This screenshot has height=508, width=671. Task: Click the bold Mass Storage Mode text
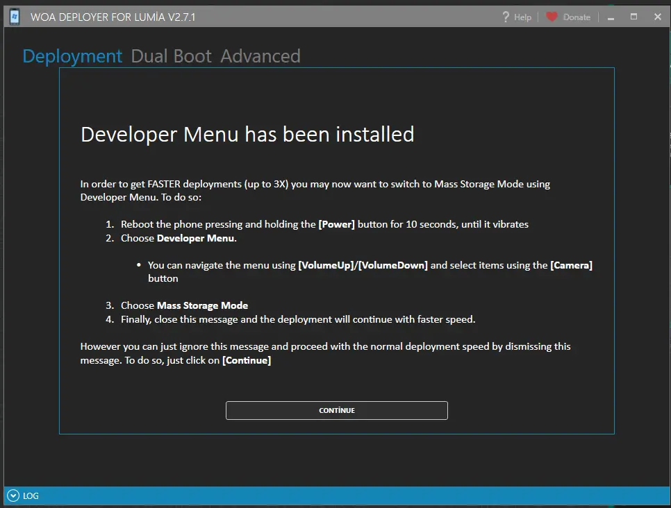pos(202,305)
